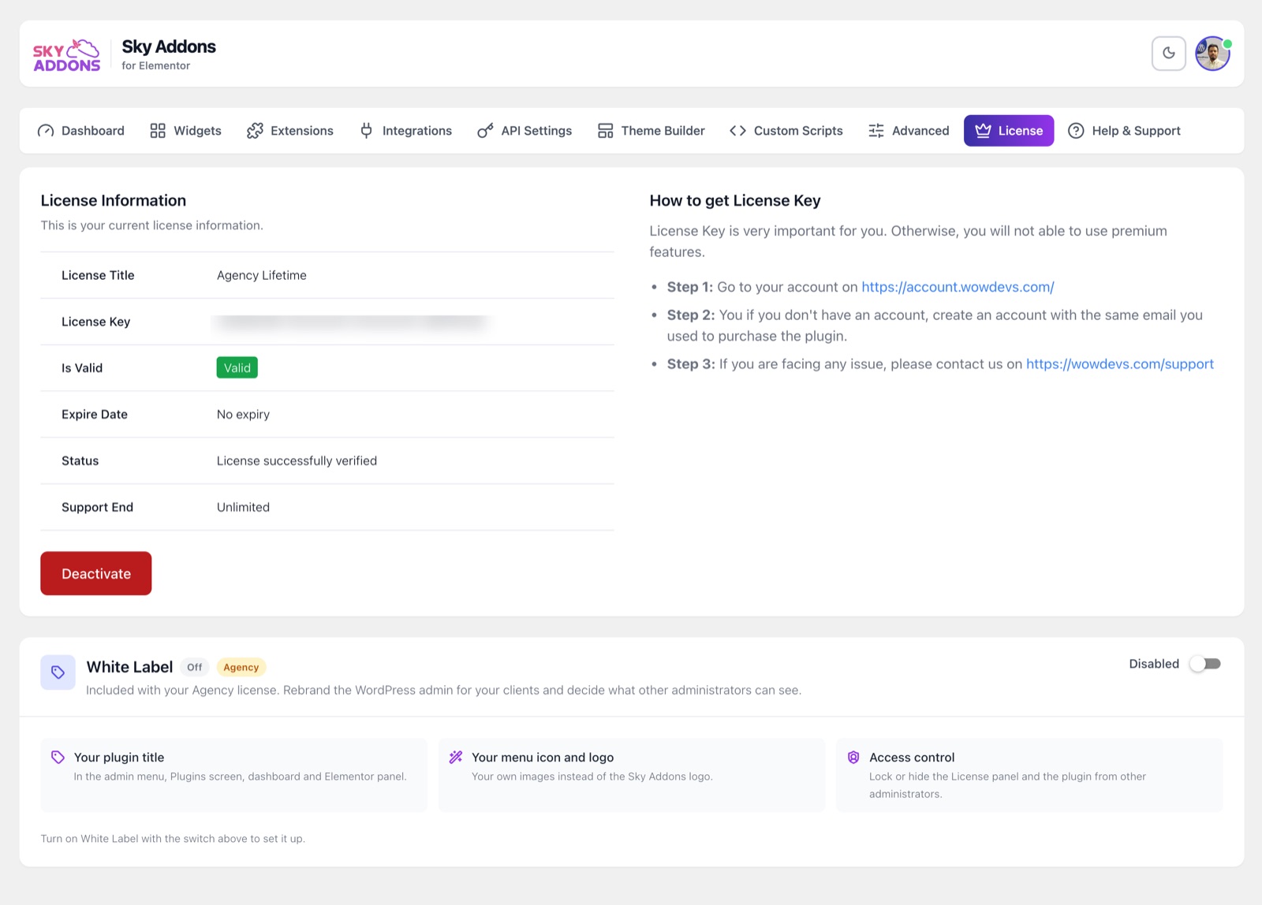The height and width of the screenshot is (905, 1262).
Task: Open the Help & Support tab
Action: [1125, 131]
